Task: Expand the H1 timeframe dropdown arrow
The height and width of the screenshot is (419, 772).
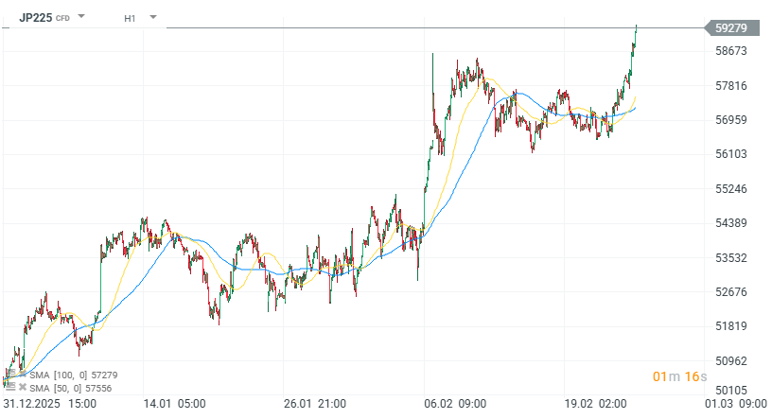Action: (152, 17)
